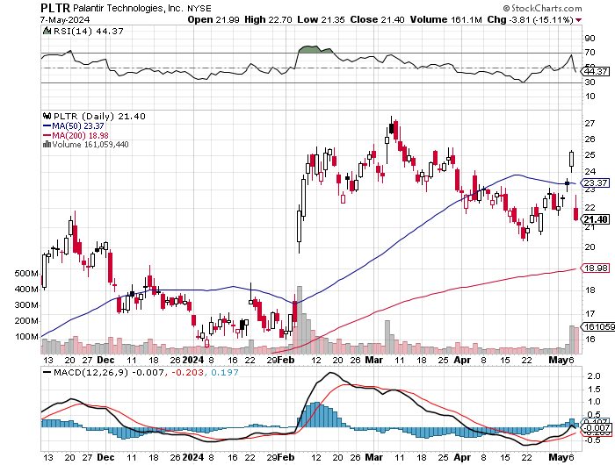Click the Apr label below price chart

(462, 360)
